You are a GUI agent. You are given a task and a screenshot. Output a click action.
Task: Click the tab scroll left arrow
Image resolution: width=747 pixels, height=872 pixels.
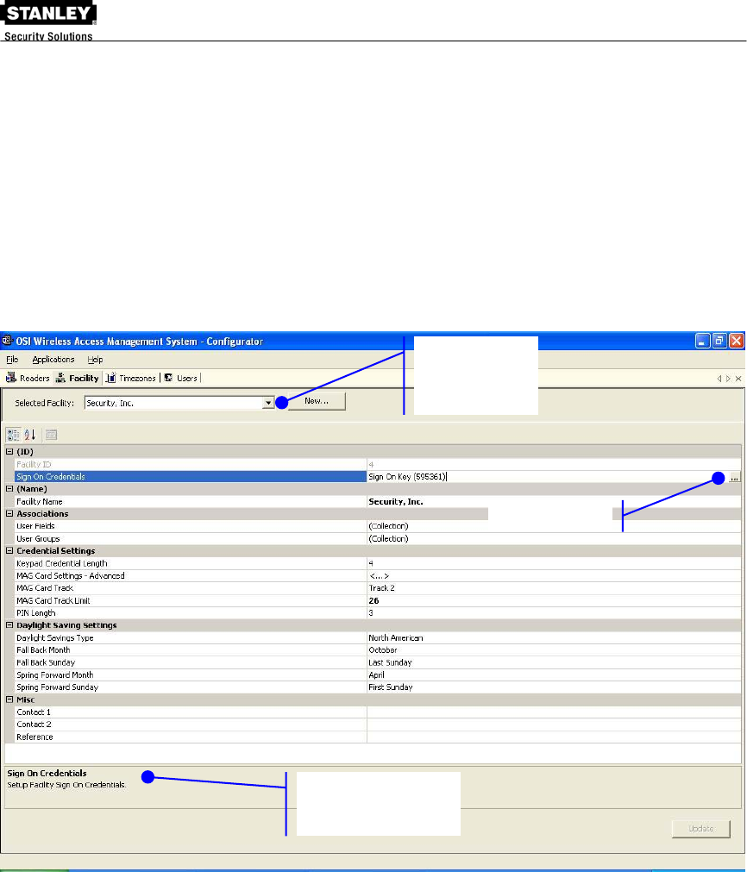coord(719,379)
